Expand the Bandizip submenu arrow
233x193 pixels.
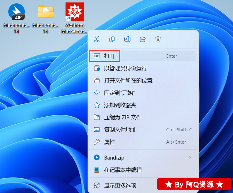click(190, 157)
